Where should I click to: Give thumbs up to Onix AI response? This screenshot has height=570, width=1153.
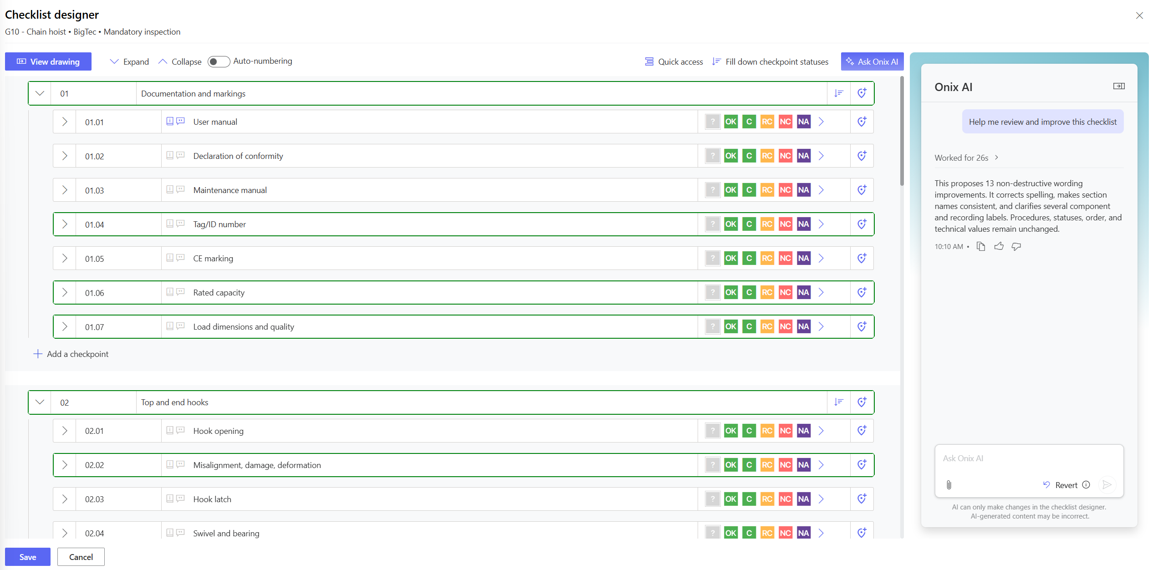click(x=999, y=246)
